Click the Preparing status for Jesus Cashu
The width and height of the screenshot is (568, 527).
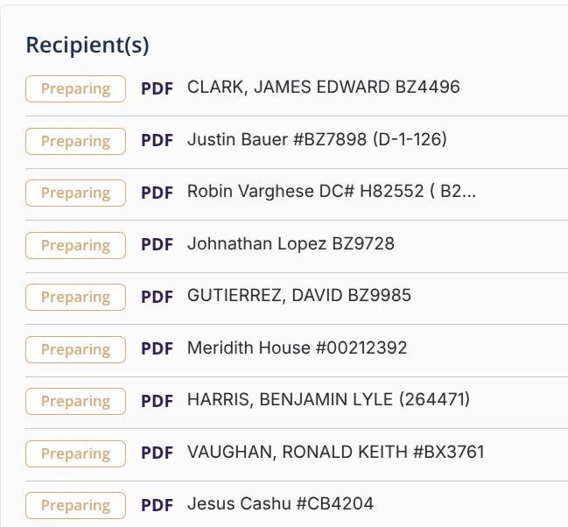tap(75, 505)
